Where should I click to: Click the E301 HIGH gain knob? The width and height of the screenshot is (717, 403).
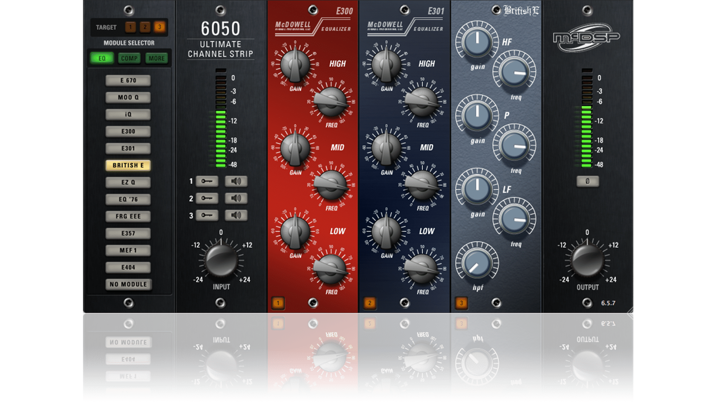(x=386, y=65)
